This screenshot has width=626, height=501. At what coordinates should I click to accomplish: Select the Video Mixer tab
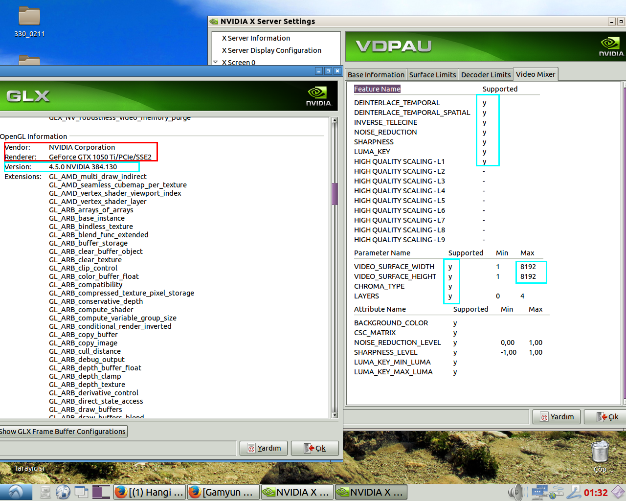pyautogui.click(x=536, y=74)
